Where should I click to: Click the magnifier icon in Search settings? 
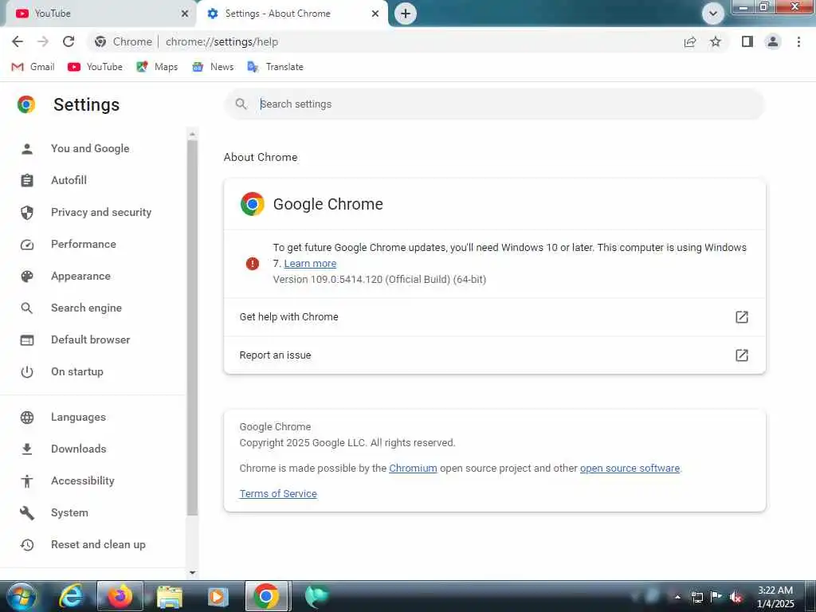(241, 104)
